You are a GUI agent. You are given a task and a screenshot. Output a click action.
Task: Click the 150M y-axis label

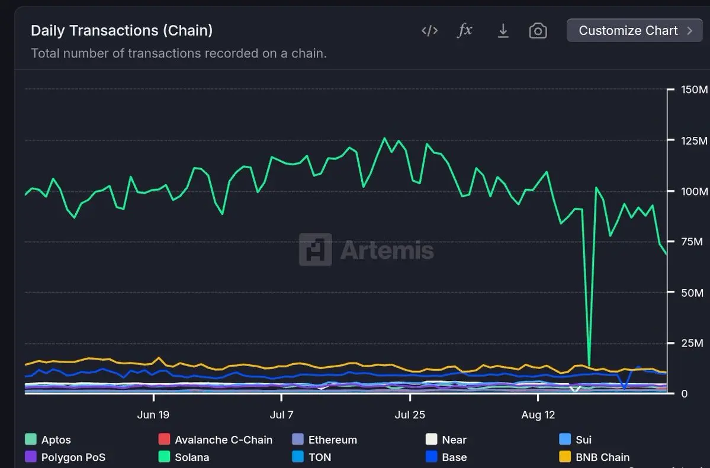pos(694,89)
